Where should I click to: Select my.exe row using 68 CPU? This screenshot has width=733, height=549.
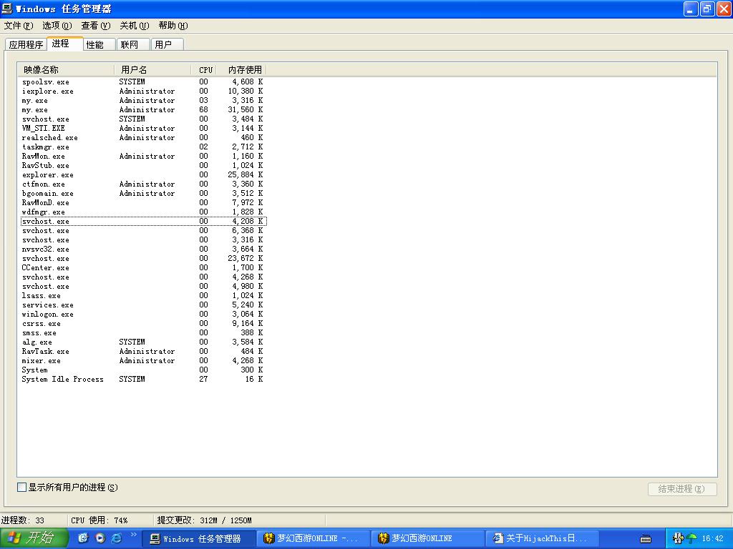click(x=143, y=109)
